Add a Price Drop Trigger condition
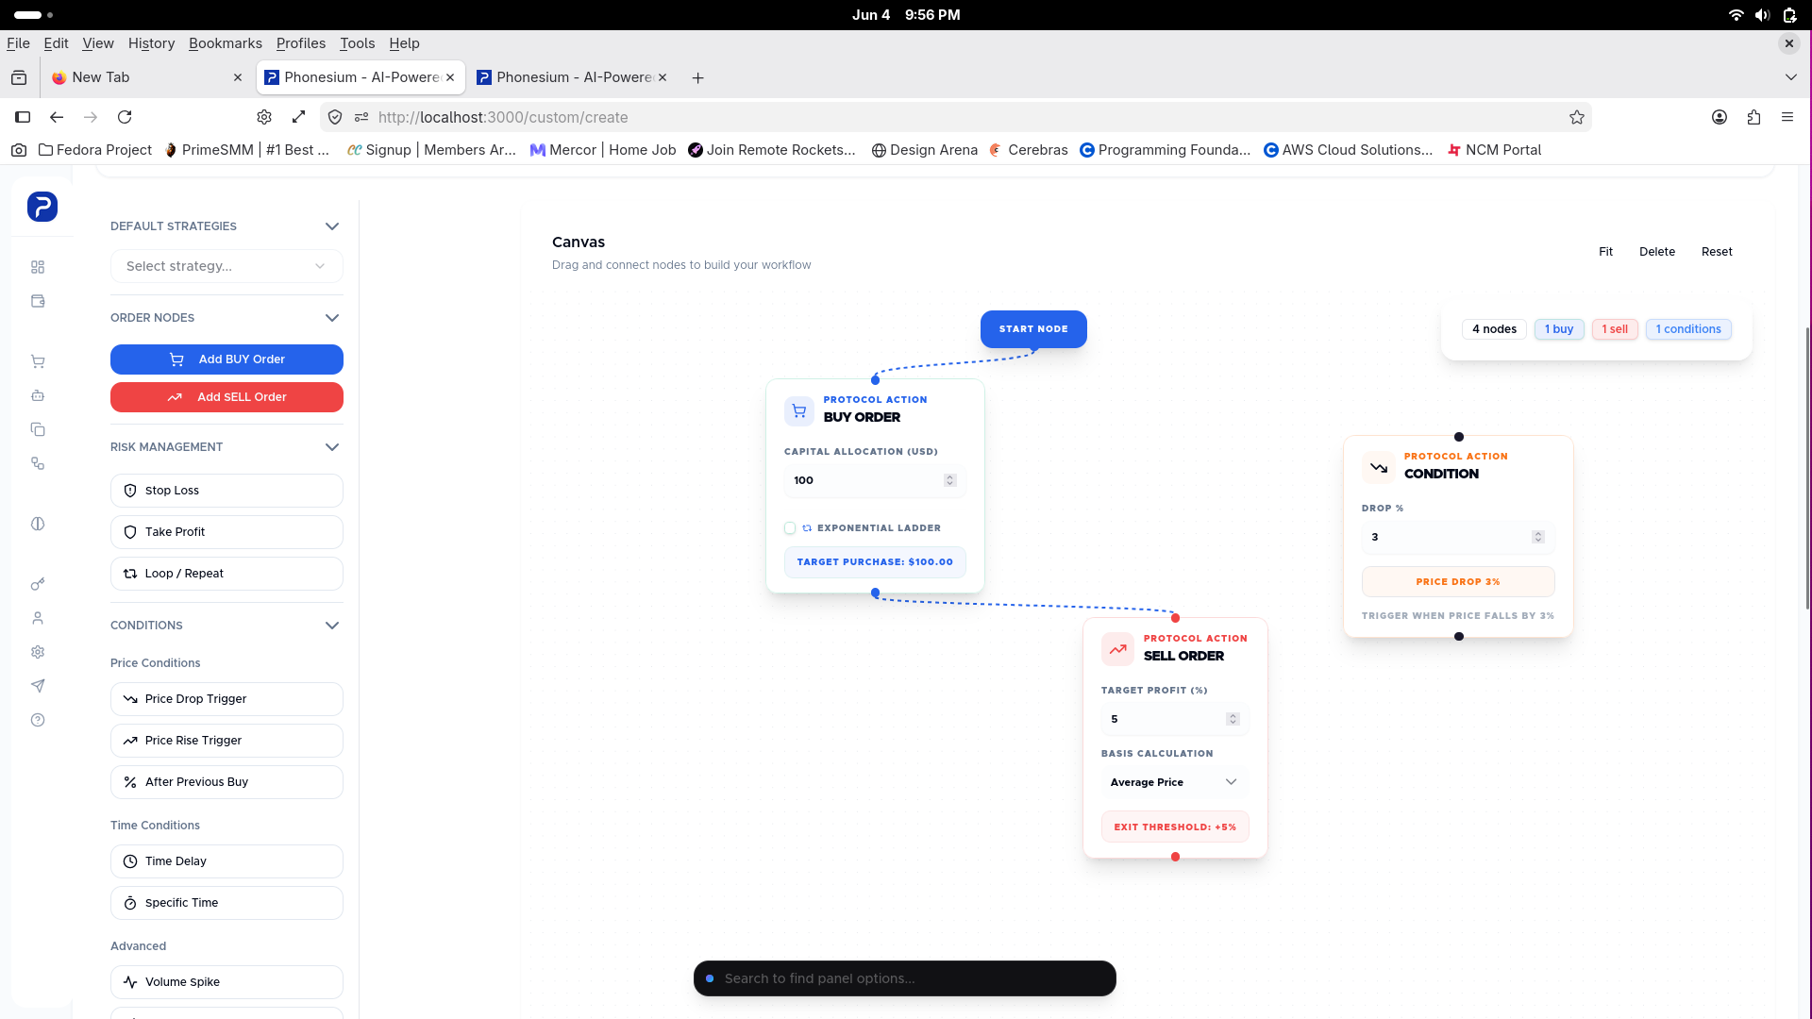The width and height of the screenshot is (1812, 1019). 226,699
